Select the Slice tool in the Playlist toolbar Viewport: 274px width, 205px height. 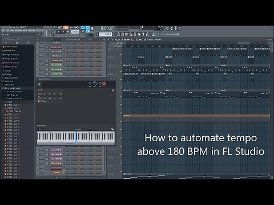click(x=131, y=39)
